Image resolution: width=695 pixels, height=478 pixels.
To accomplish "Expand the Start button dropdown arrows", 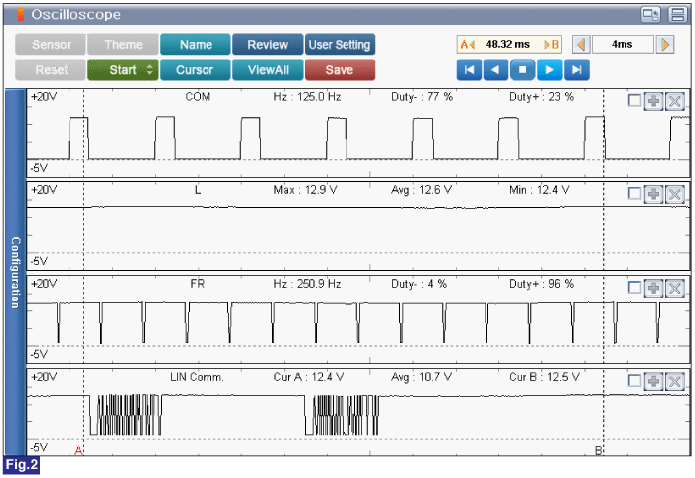I will [x=150, y=70].
